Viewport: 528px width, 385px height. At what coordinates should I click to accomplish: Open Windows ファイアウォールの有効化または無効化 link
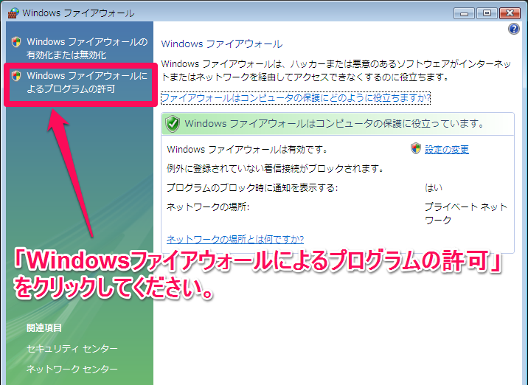coord(87,48)
